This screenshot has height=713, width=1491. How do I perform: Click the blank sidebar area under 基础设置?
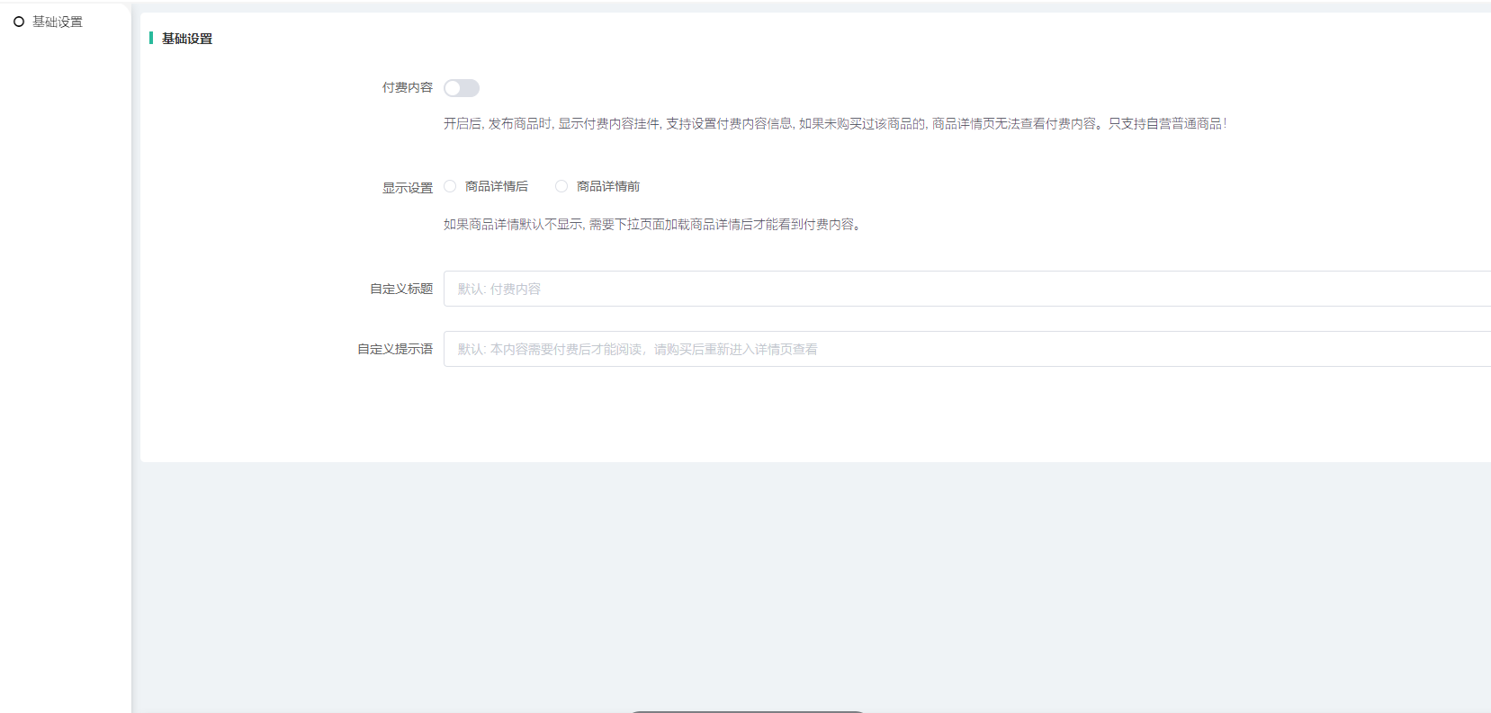(x=65, y=360)
